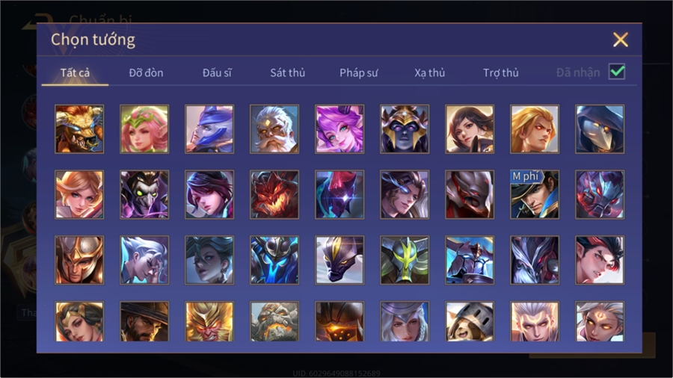Viewport: 673px width, 378px height.
Task: Pick the golden monkey king hero portrait
Action: (209, 321)
